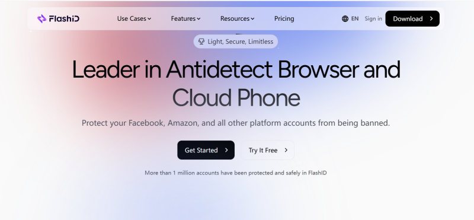474x220 pixels.
Task: Click the arrow icon on Get Started
Action: 226,150
